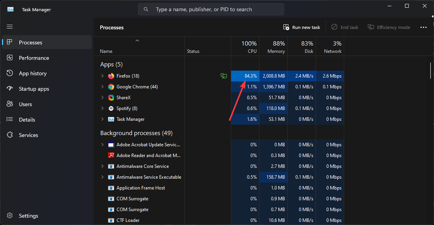This screenshot has height=225, width=434.
Task: Sort processes by the Memory column
Action: [x=273, y=47]
